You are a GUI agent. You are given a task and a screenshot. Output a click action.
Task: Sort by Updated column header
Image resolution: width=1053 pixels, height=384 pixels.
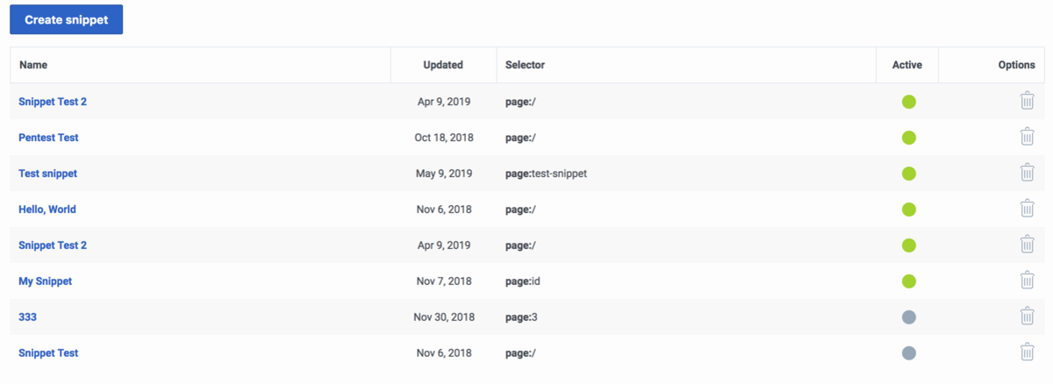[443, 65]
